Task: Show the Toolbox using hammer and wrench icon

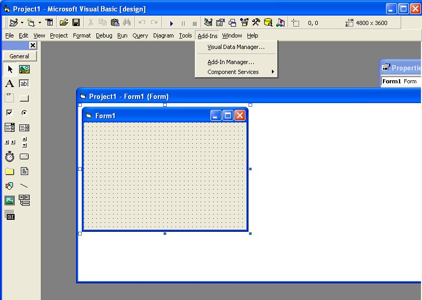Action: pyautogui.click(x=256, y=22)
